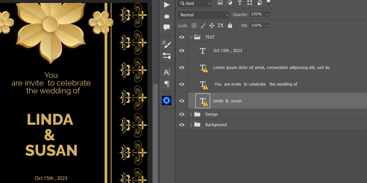Open the Brush Settings panel icon
This screenshot has width=367, height=183.
point(167,44)
